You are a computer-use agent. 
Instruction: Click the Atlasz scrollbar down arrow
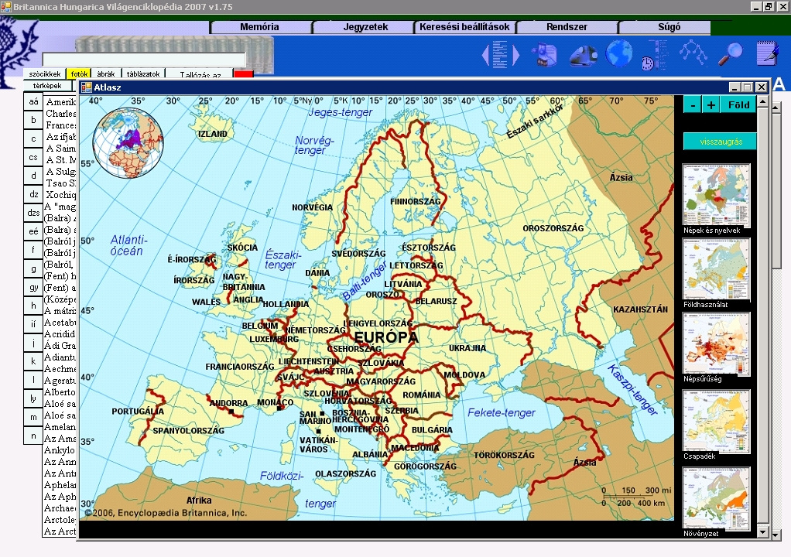click(x=763, y=532)
